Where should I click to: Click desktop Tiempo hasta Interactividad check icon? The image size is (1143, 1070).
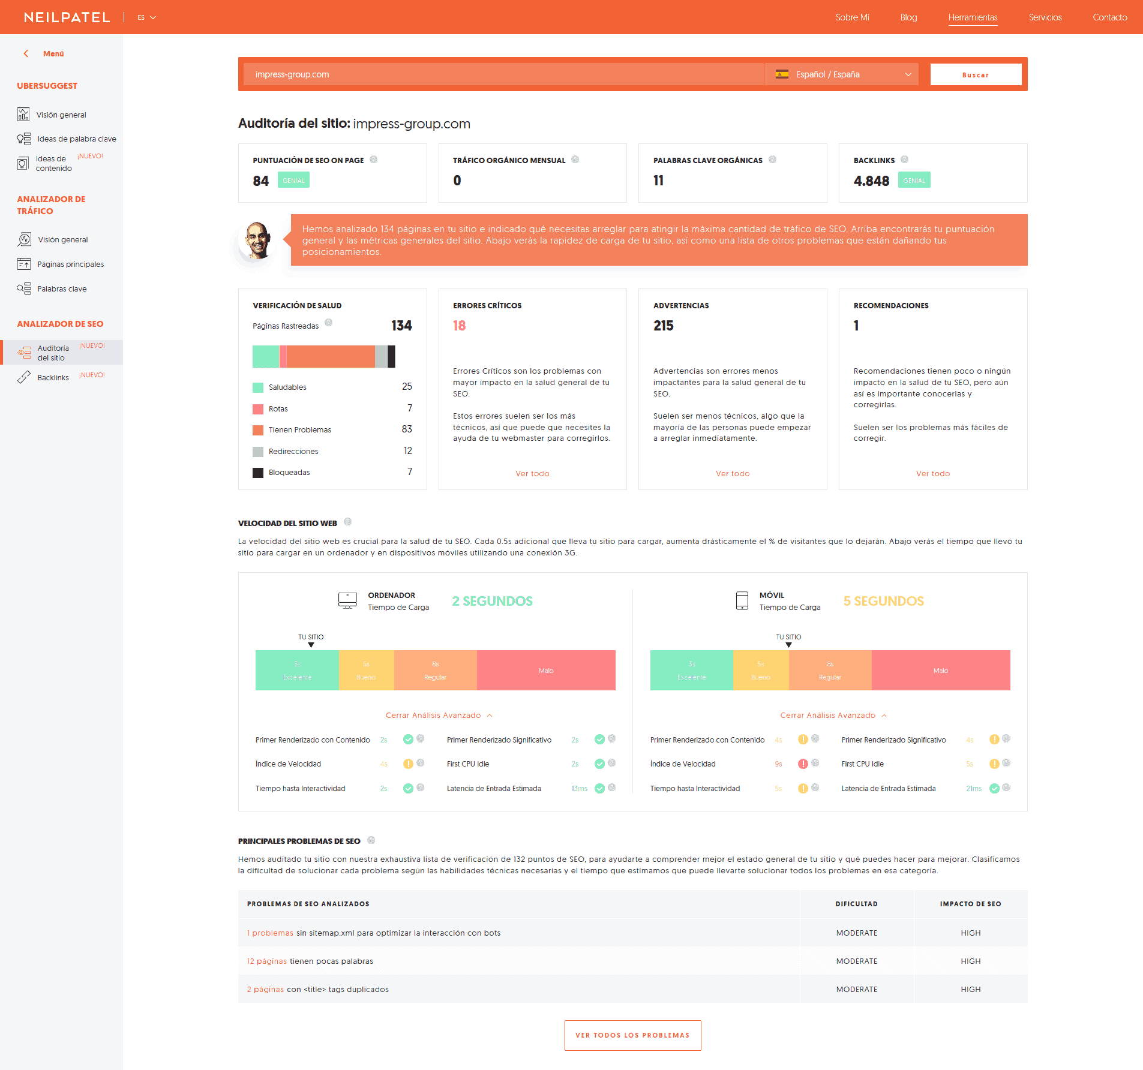(408, 788)
